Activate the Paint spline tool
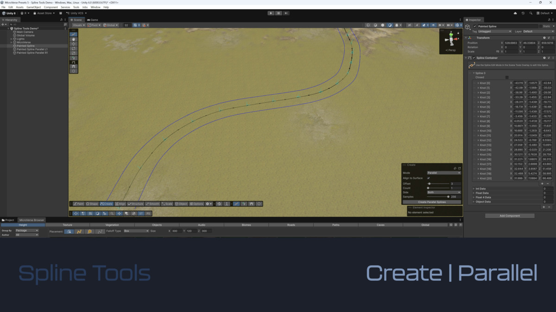 click(78, 204)
